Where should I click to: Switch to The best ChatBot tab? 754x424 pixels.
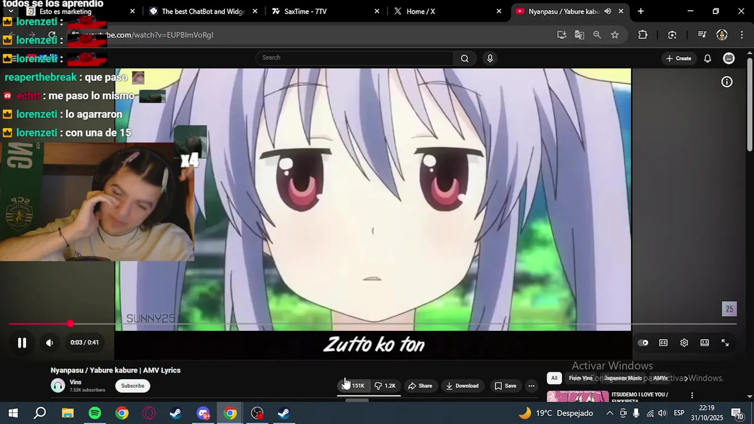[203, 11]
